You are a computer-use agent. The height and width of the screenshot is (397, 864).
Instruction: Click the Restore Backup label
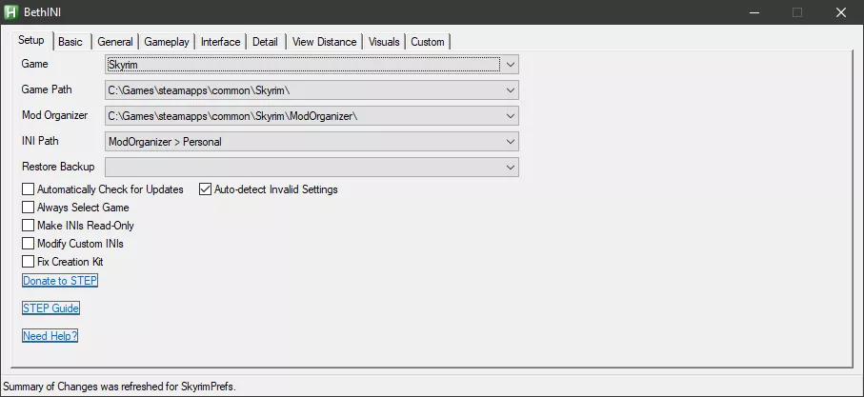pyautogui.click(x=58, y=167)
